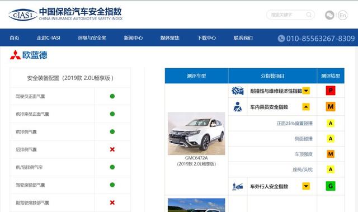Screen dimensions: 358x212
Task: Click the Mitsubishi logo beside 欧蓝德
Action: pyautogui.click(x=15, y=55)
